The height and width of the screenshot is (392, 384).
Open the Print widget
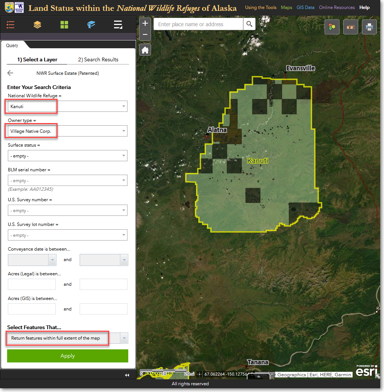pos(369,27)
